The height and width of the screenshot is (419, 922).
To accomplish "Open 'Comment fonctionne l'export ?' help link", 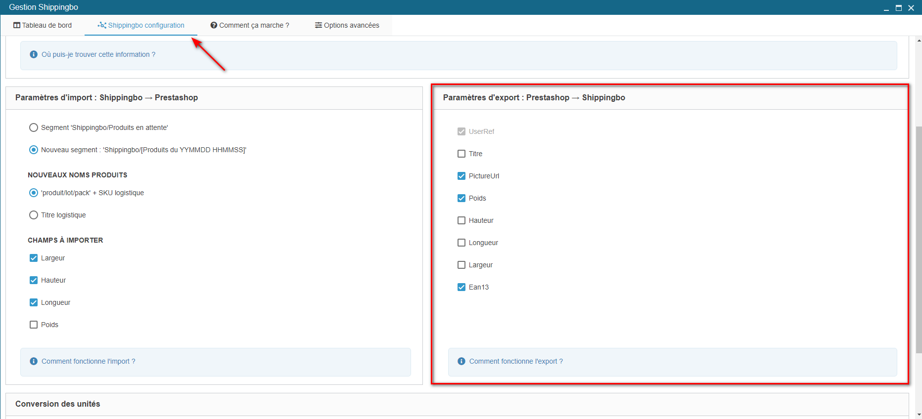I will [516, 361].
